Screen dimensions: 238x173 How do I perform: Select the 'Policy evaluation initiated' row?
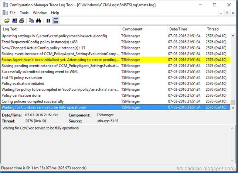pos(116,83)
